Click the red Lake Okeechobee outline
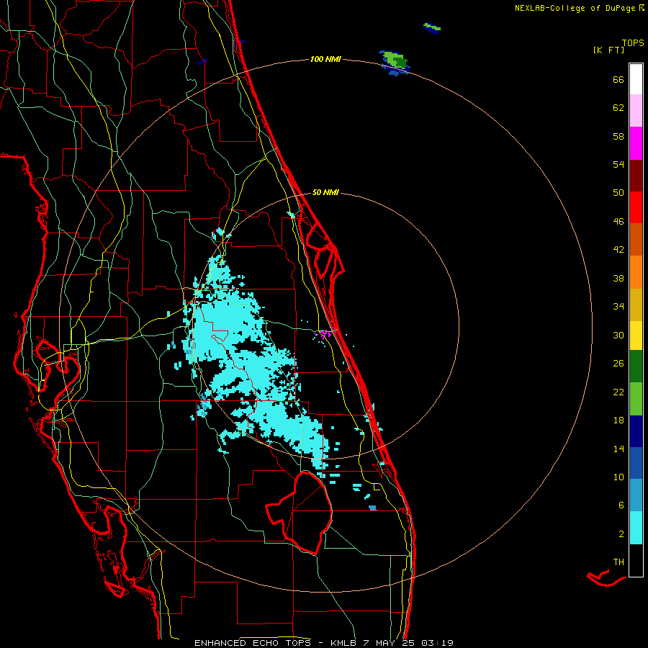 coord(300,513)
